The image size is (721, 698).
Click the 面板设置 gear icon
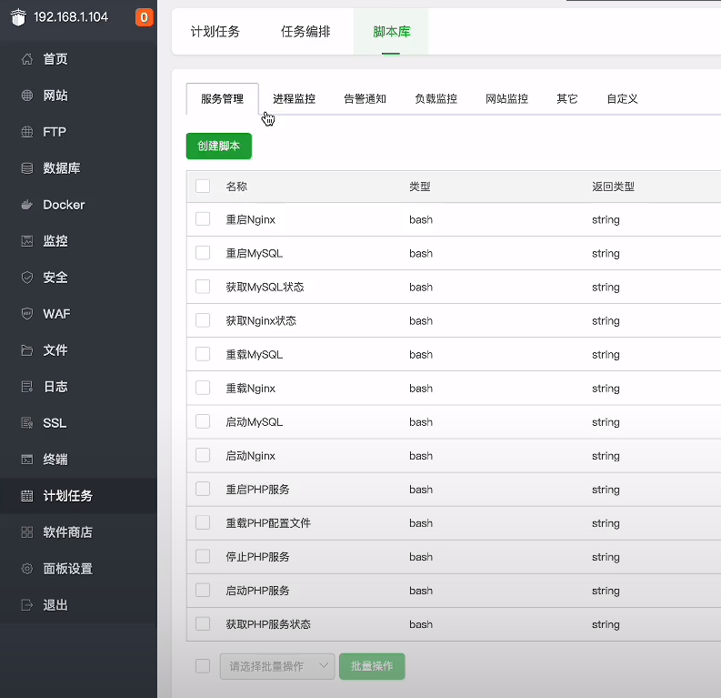(x=27, y=569)
